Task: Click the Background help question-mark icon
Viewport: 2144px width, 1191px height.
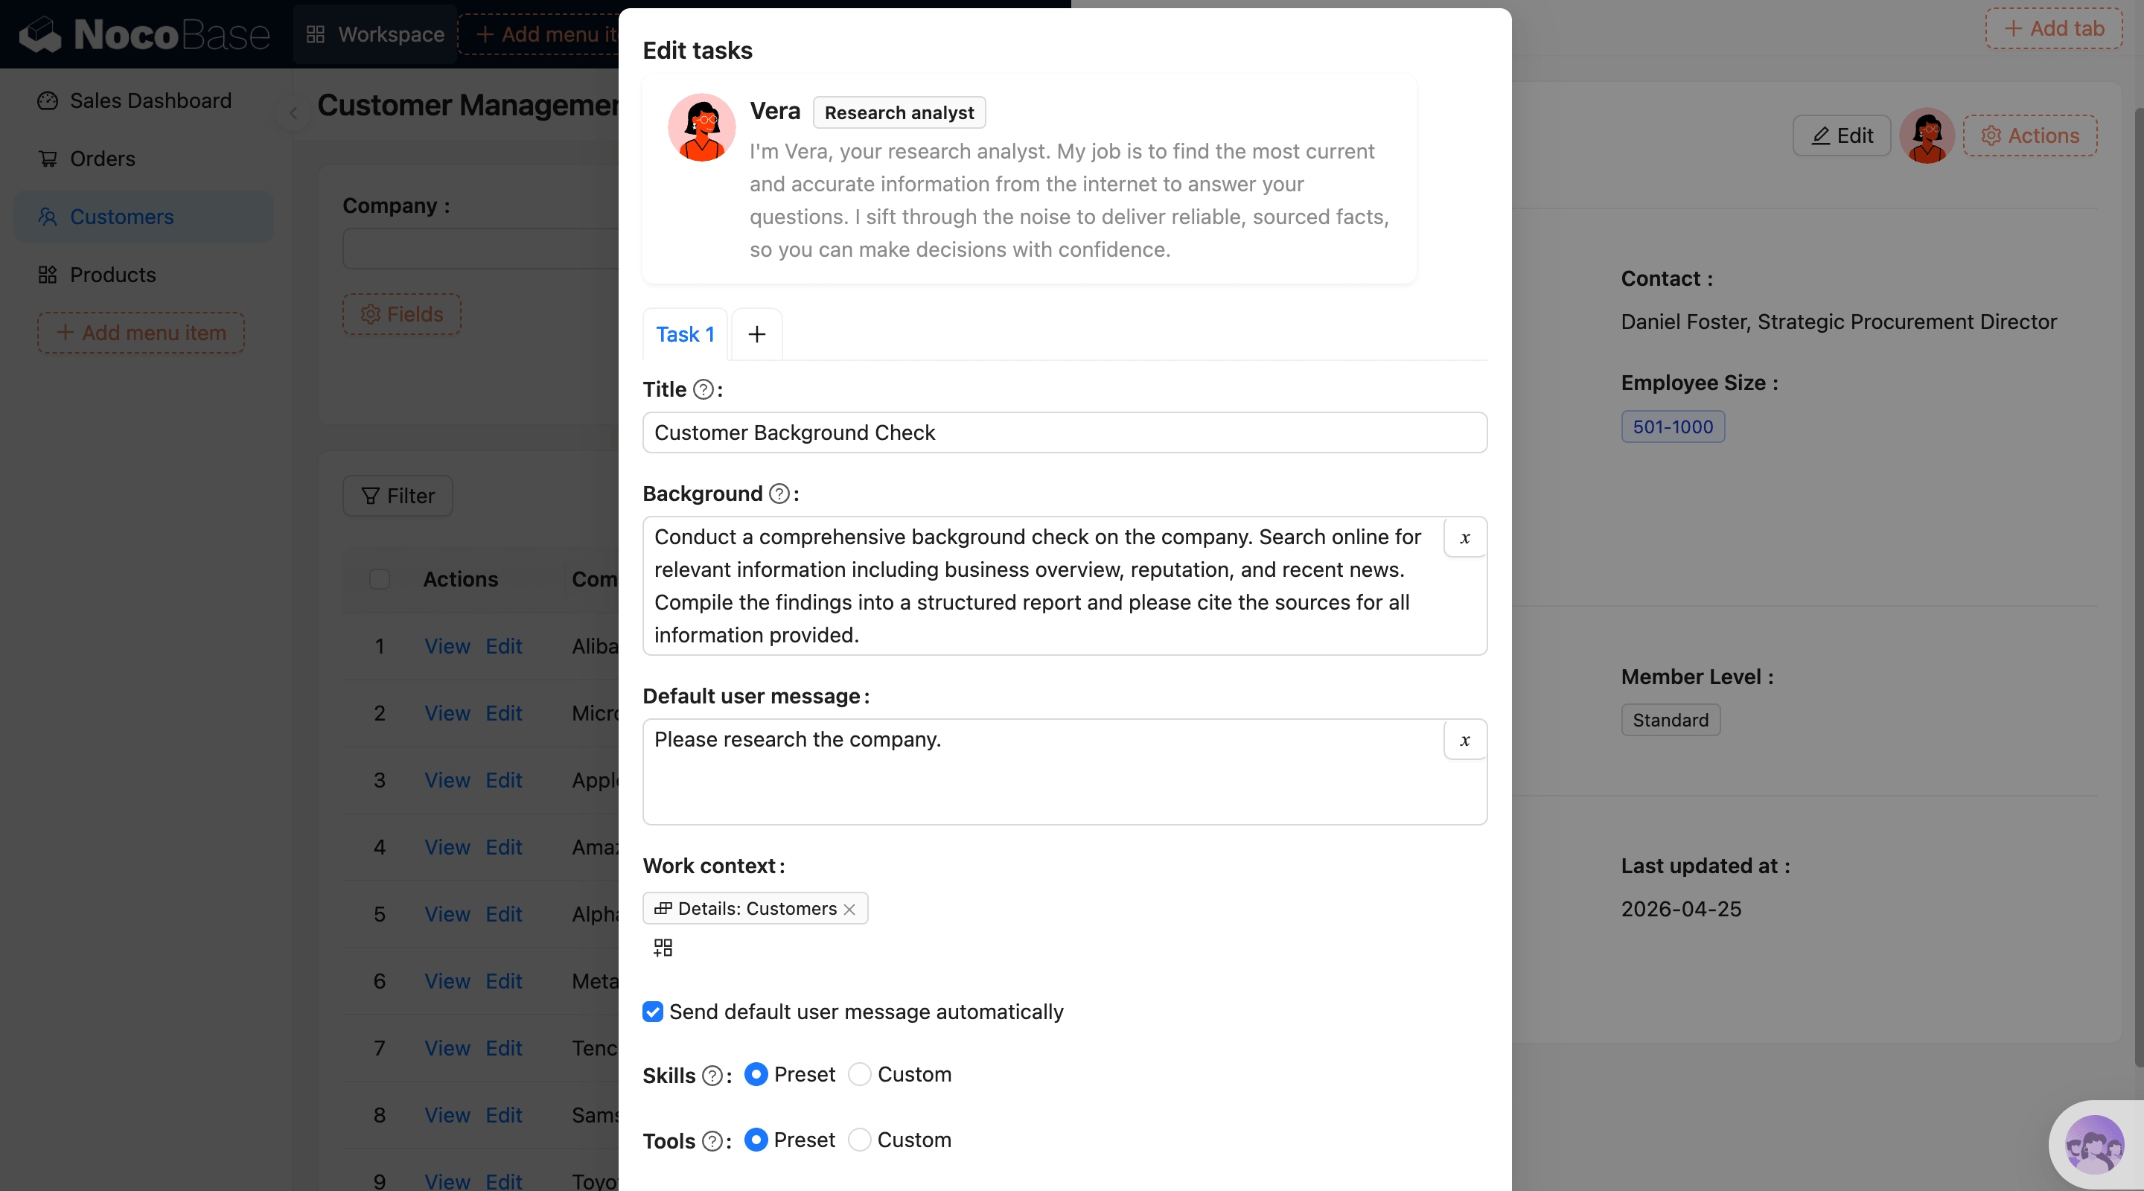Action: pos(779,494)
